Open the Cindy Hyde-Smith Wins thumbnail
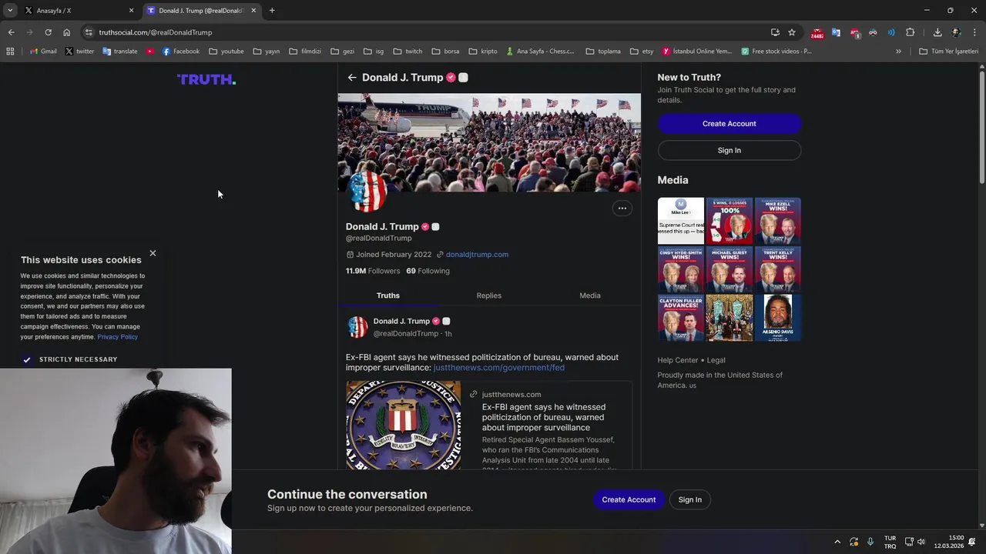Screen dimensions: 986x554 click(681, 269)
